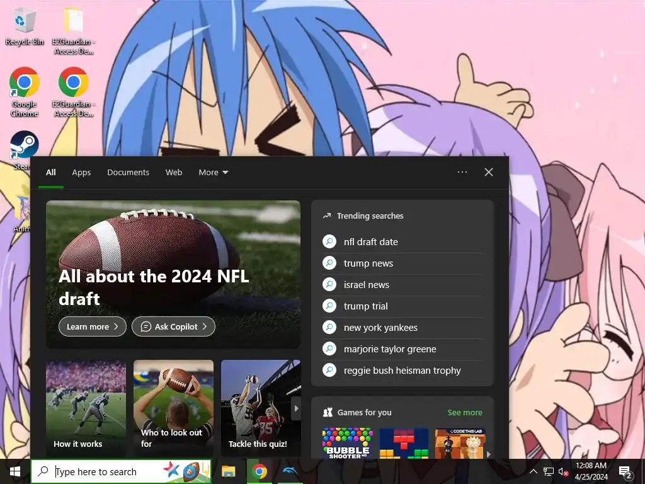Viewport: 645px width, 484px height.
Task: Close the search panel
Action: coord(489,172)
